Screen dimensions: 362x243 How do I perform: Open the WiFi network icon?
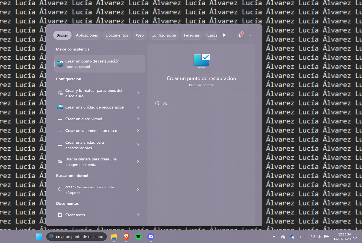click(x=313, y=237)
